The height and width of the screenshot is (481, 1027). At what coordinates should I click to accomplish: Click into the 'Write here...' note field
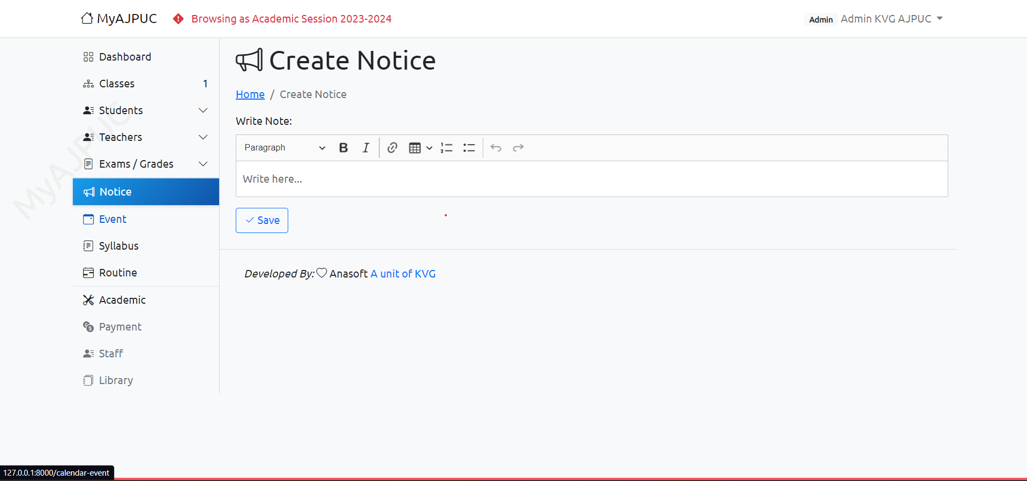tap(591, 179)
